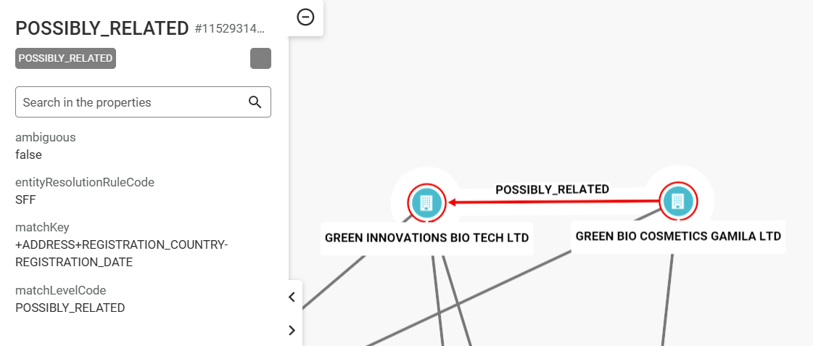The image size is (813, 346).
Task: Click the GREEN BIO COSMETICS GAMILA LTD label
Action: pyautogui.click(x=678, y=236)
